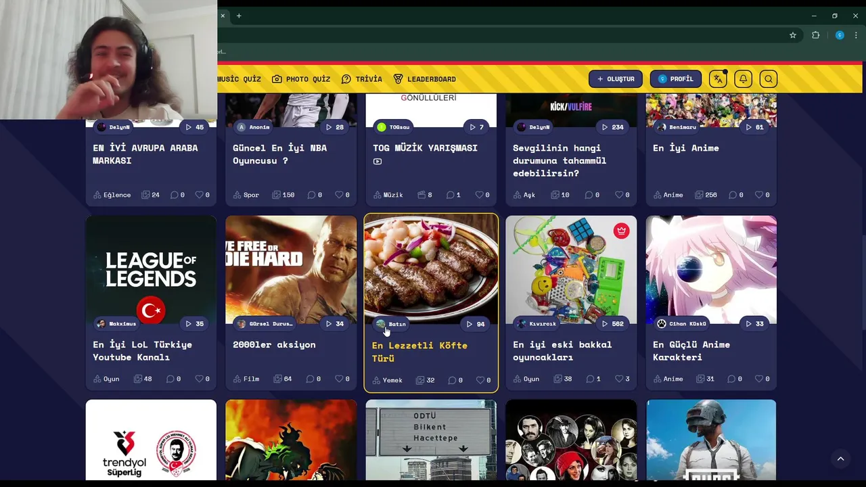This screenshot has height=487, width=866.
Task: Click author Gürsel Durus… on aksiyon card
Action: [265, 324]
